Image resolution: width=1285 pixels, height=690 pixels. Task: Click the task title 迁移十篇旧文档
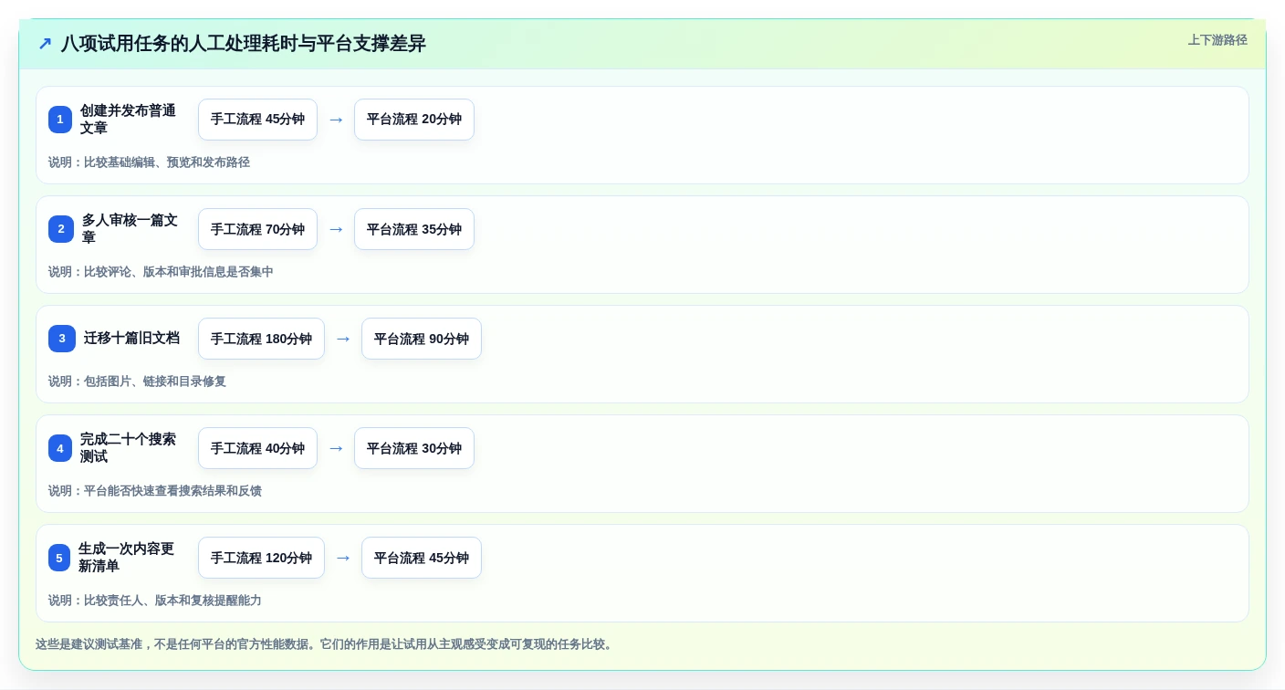[x=131, y=339]
